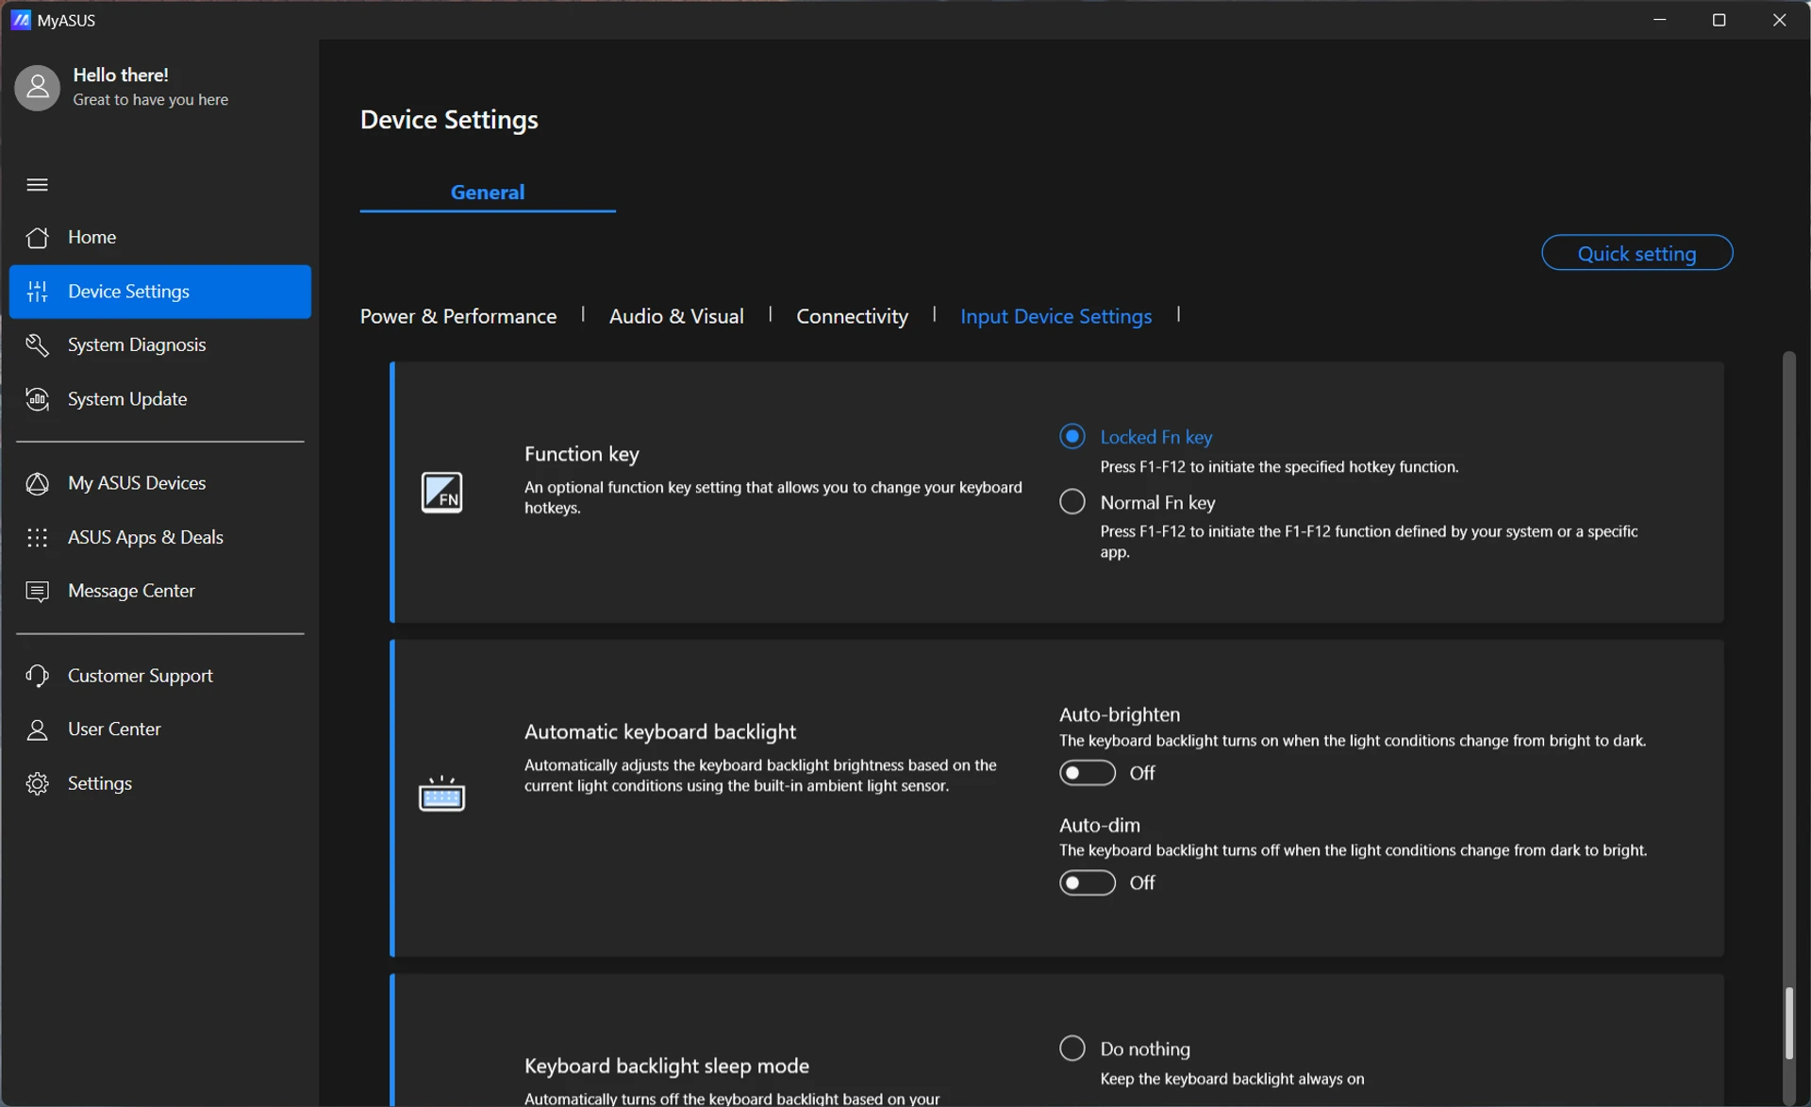This screenshot has height=1107, width=1811.
Task: Select the Normal Fn key radio button
Action: pyautogui.click(x=1072, y=502)
